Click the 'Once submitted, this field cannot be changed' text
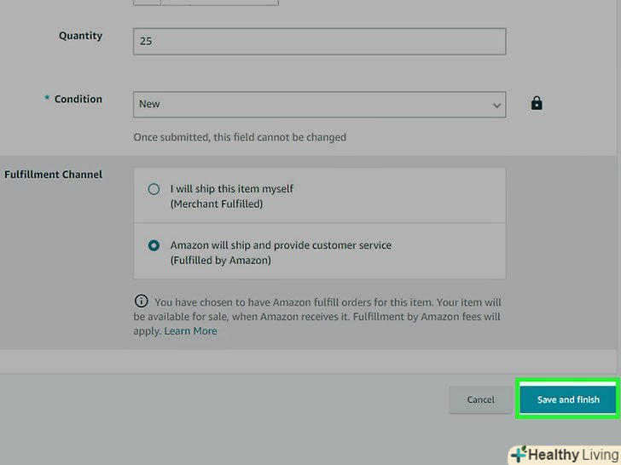The height and width of the screenshot is (465, 621). point(240,137)
